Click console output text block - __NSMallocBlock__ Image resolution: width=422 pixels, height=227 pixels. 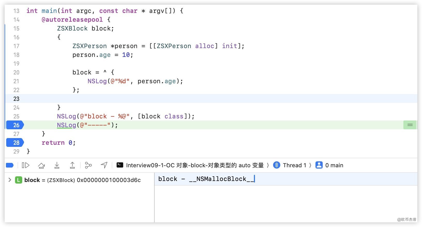(x=206, y=179)
